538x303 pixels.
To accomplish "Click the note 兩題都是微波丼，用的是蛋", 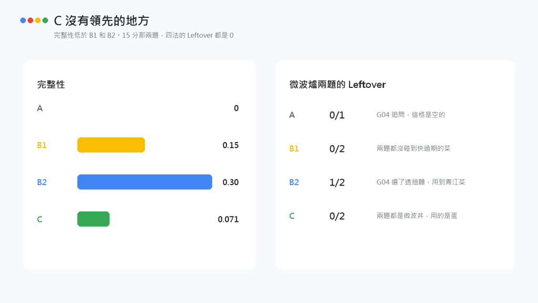I will 417,216.
